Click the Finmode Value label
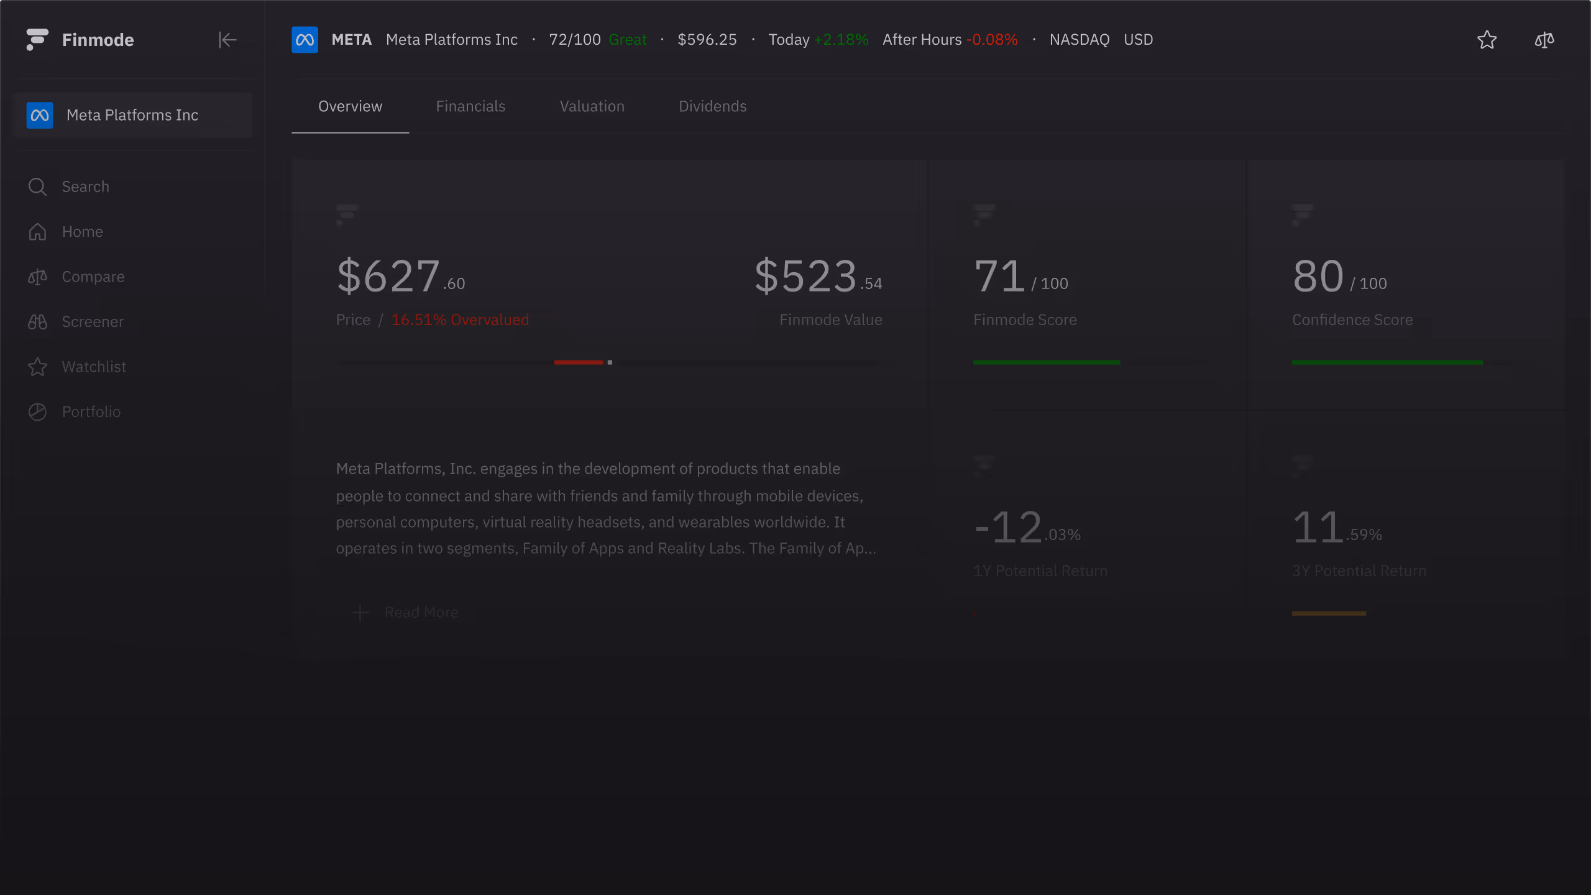Viewport: 1591px width, 895px height. coord(830,320)
